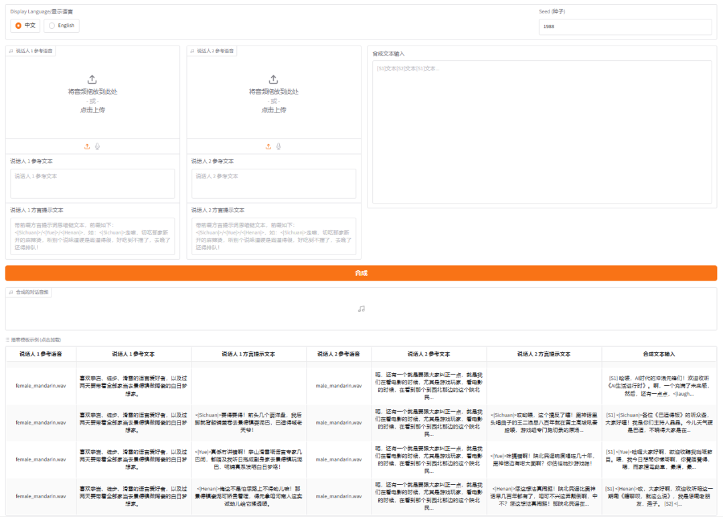Click the 将音频拖放到此处 text for speaker 1
This screenshot has height=517, width=723.
point(92,92)
